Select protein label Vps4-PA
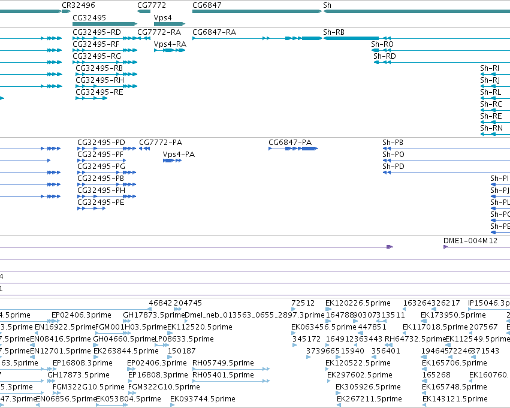Viewport: 510px width, 408px height. coord(179,155)
